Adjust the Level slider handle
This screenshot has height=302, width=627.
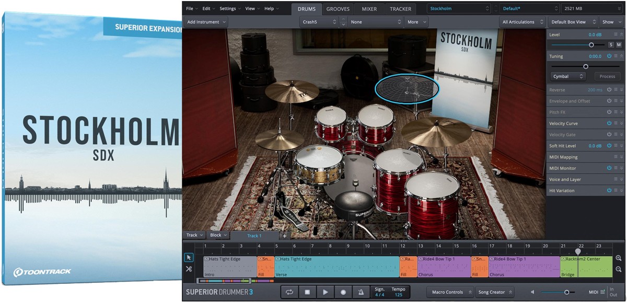coord(591,45)
